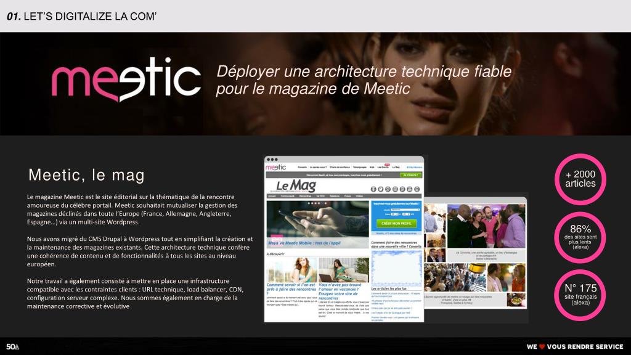
Task: Click the Pinterest icon in Le Mag header
Action: 402,189
